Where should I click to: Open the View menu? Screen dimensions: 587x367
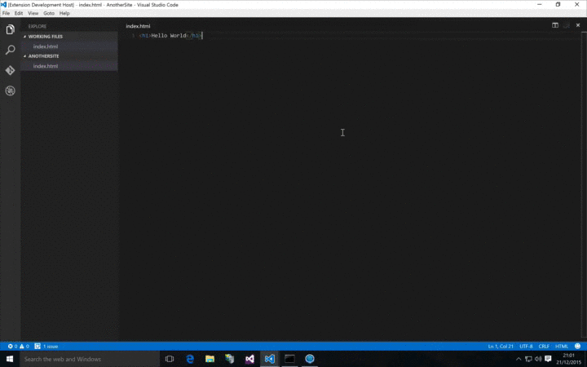[x=33, y=13]
